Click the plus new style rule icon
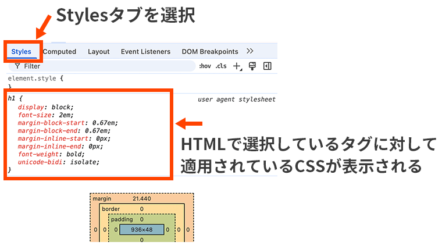This screenshot has width=442, height=249. pyautogui.click(x=237, y=66)
